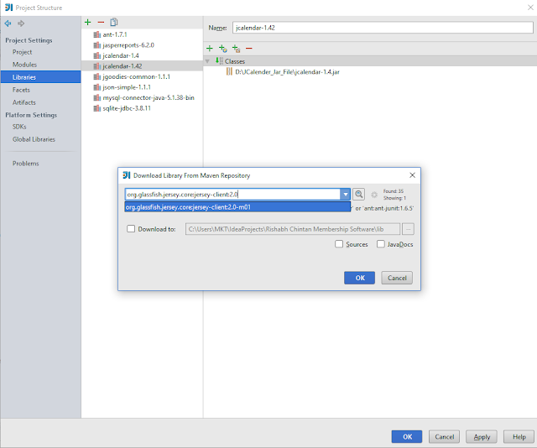Click the library icon next to mysql-connector-java
This screenshot has width=537, height=448.
click(97, 97)
